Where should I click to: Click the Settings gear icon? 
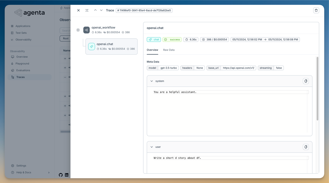(x=13, y=166)
